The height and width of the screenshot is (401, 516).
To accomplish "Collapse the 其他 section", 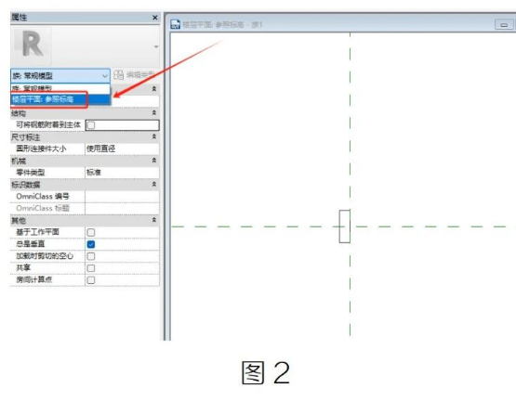I will pyautogui.click(x=153, y=220).
